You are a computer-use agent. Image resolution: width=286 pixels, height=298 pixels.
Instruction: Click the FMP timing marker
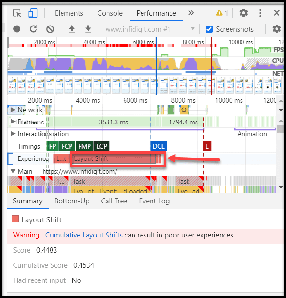pyautogui.click(x=84, y=146)
